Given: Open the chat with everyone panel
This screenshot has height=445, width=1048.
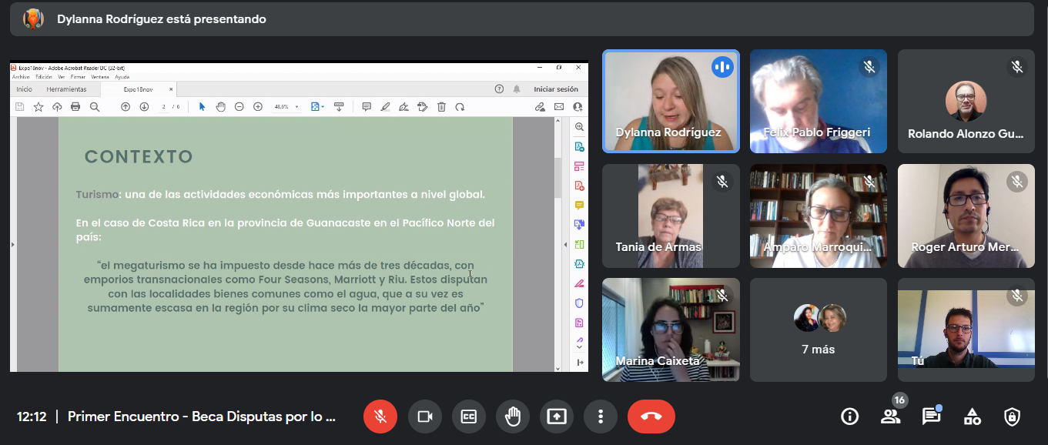Looking at the screenshot, I should point(931,417).
